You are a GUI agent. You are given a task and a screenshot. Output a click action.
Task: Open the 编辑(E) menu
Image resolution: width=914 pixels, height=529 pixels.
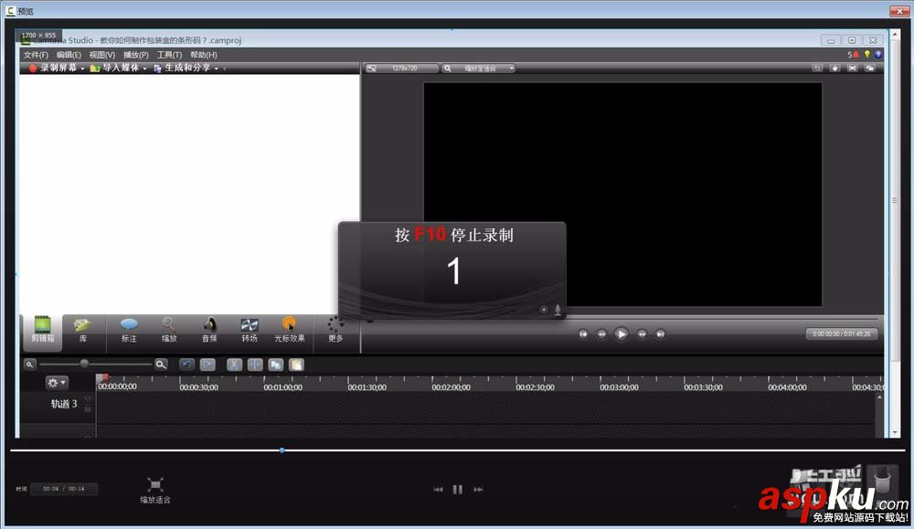click(x=69, y=55)
